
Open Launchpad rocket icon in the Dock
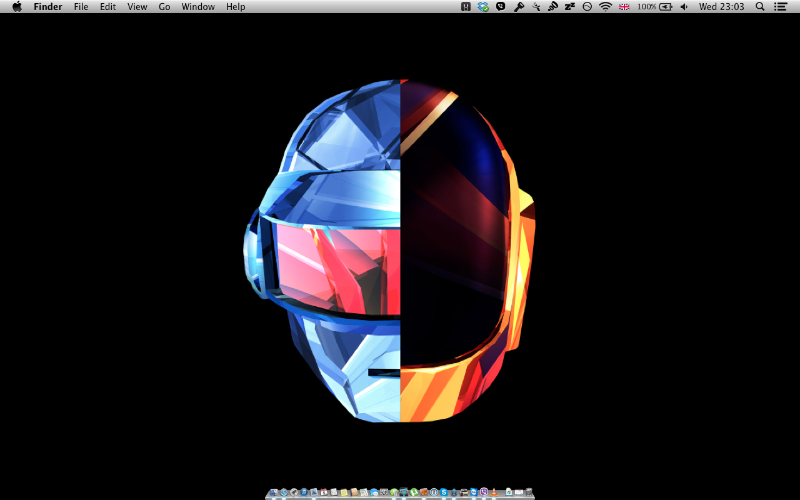pos(294,492)
